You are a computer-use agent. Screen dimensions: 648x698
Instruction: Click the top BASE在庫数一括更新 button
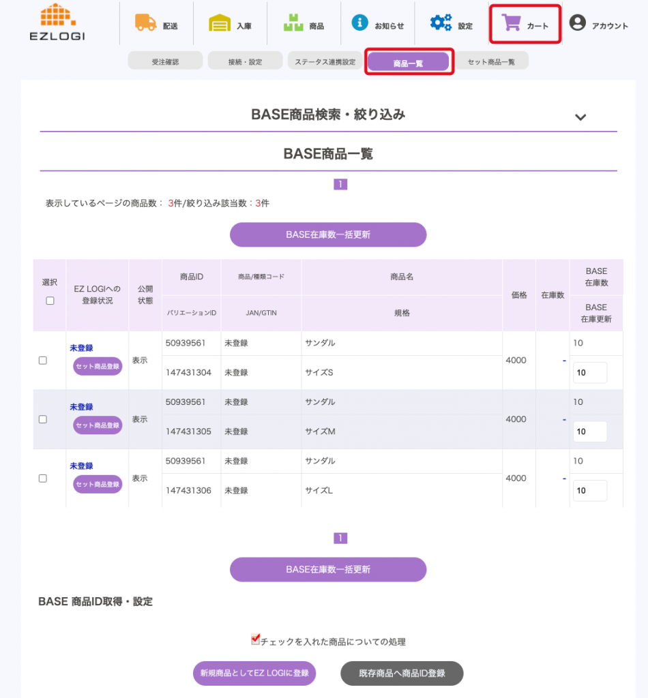tap(328, 234)
